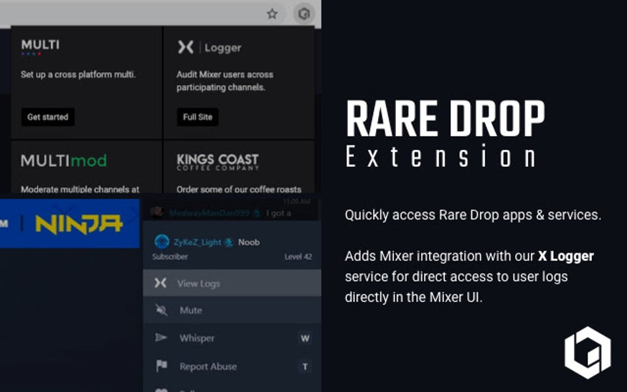
Task: Click the muted bell icon
Action: pos(161,310)
